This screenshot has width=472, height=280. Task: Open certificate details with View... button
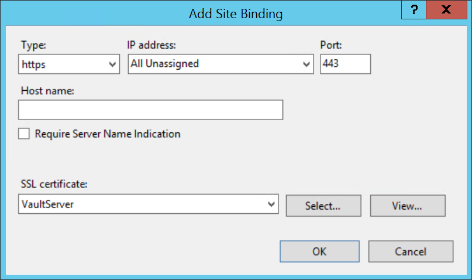click(x=408, y=206)
